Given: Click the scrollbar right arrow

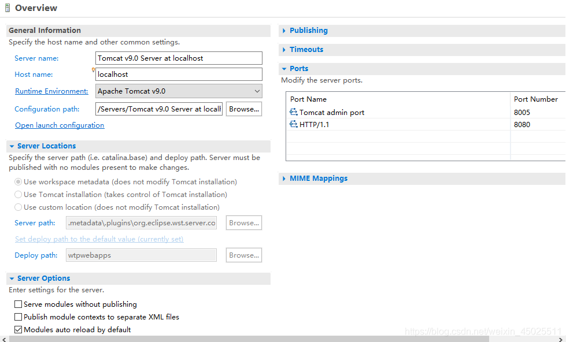Looking at the screenshot, I should [x=562, y=339].
